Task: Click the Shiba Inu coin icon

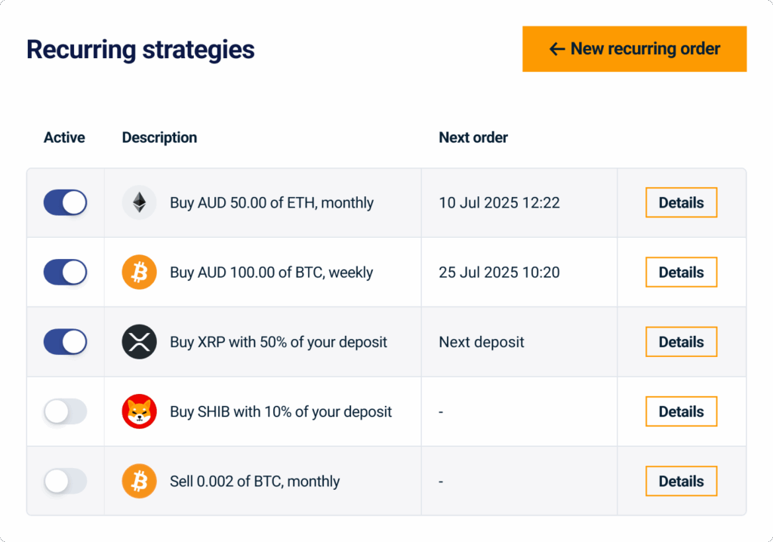Action: pos(139,411)
